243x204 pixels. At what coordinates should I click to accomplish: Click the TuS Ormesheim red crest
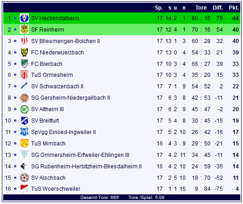pyautogui.click(x=24, y=75)
